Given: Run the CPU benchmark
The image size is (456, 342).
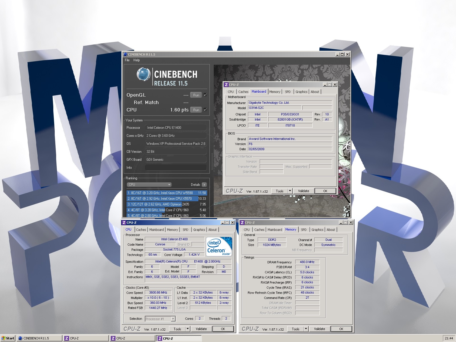Looking at the screenshot, I should 196,110.
